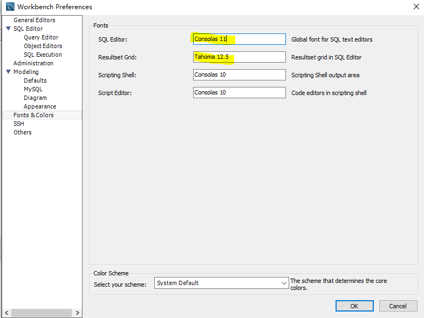
Task: Click the Resultset Grid font field
Action: pos(240,57)
